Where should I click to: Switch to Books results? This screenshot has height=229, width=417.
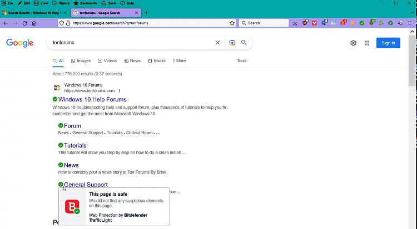click(157, 61)
